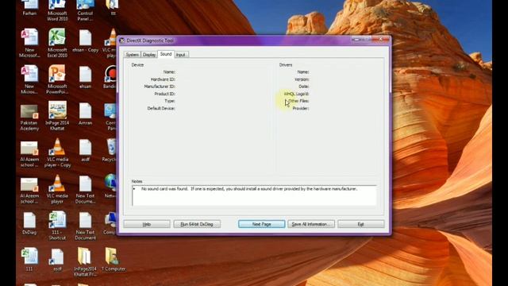Click the Exit button
The width and height of the screenshot is (508, 286).
[x=361, y=224]
